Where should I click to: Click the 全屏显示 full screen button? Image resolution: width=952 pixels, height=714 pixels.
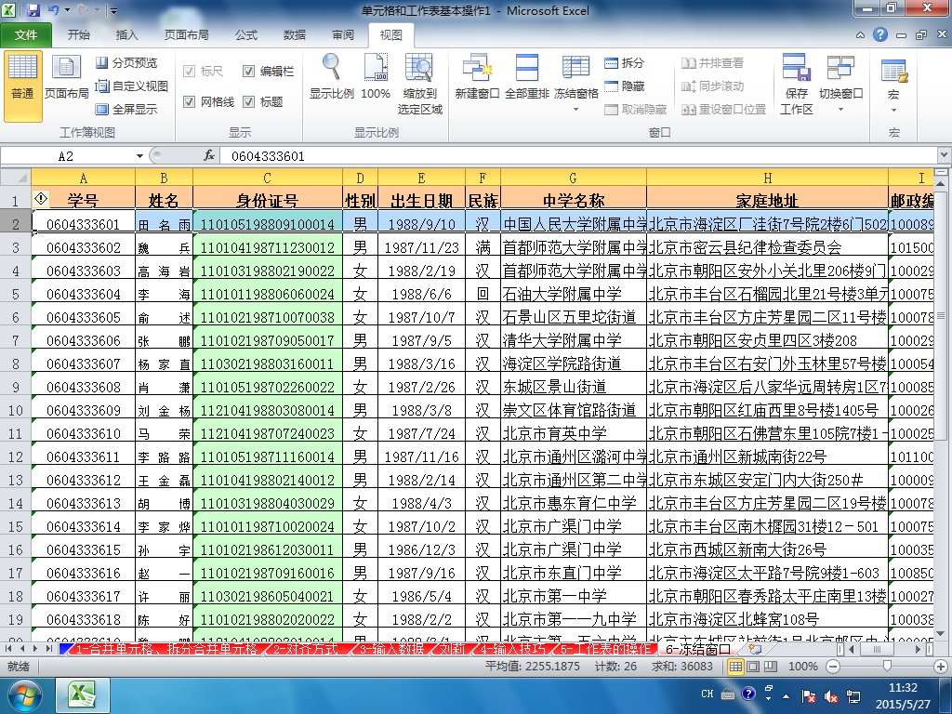tap(126, 110)
